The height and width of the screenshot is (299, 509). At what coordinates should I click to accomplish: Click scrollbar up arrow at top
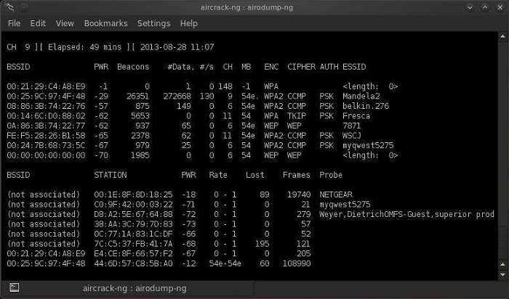click(x=503, y=36)
